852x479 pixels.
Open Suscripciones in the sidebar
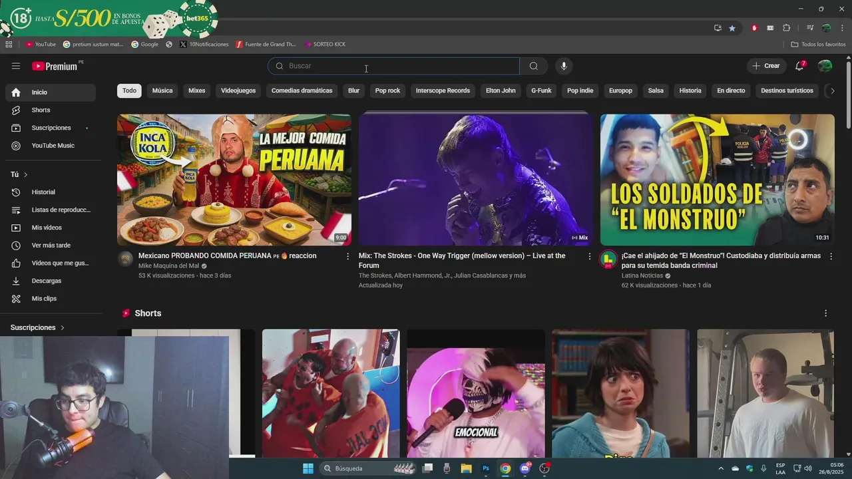click(51, 128)
